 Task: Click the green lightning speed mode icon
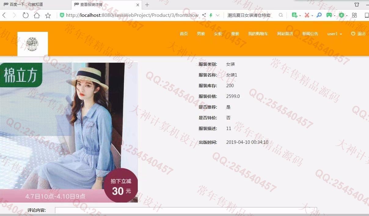[211, 15]
